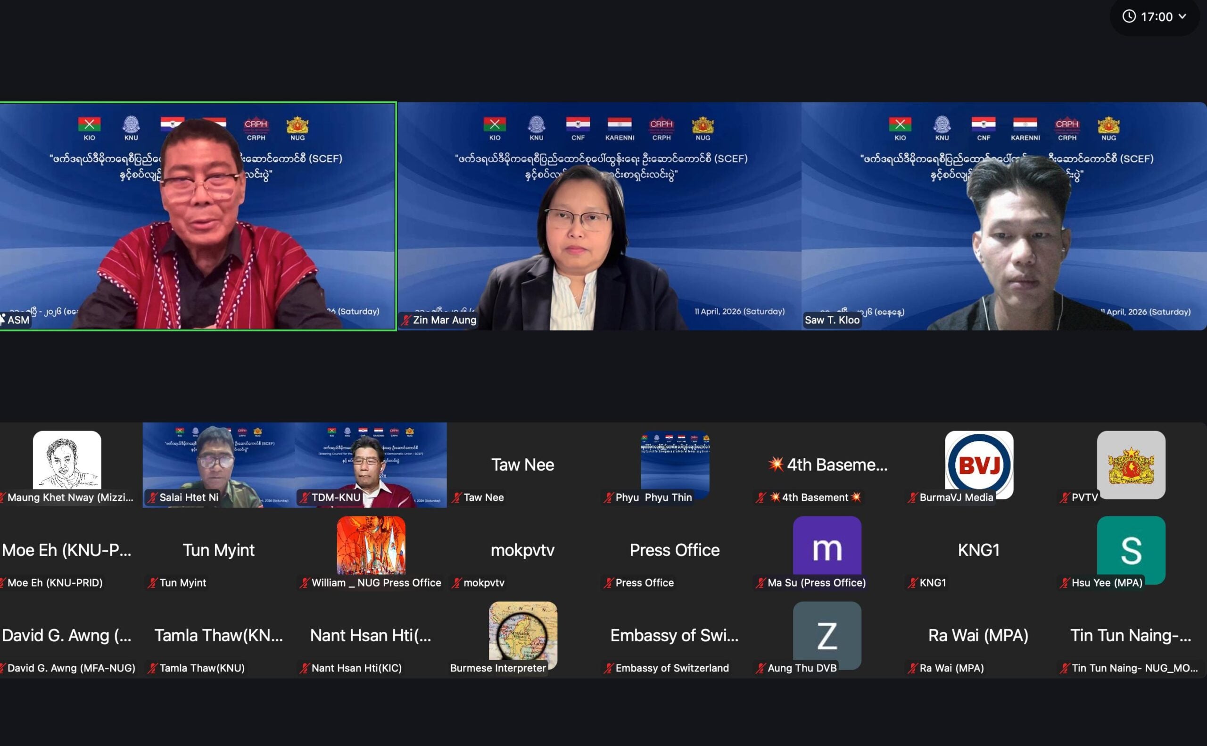Expand the 17:00 timer dropdown chevron
The height and width of the screenshot is (746, 1207).
tap(1182, 17)
